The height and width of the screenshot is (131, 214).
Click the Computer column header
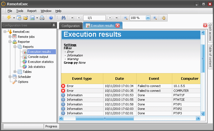pyautogui.click(x=186, y=79)
